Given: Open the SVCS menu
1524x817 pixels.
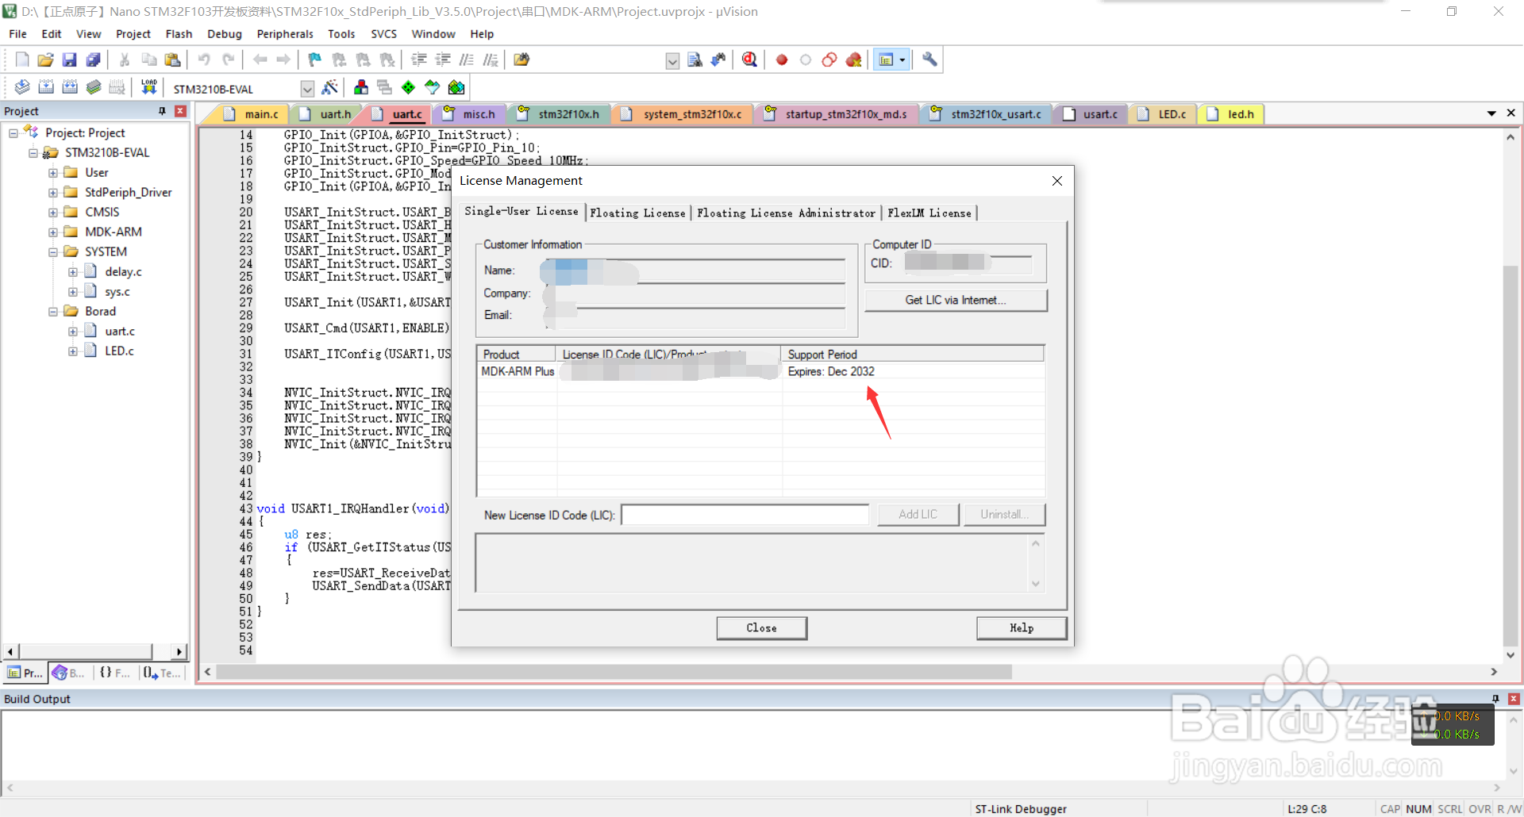Looking at the screenshot, I should coord(383,34).
